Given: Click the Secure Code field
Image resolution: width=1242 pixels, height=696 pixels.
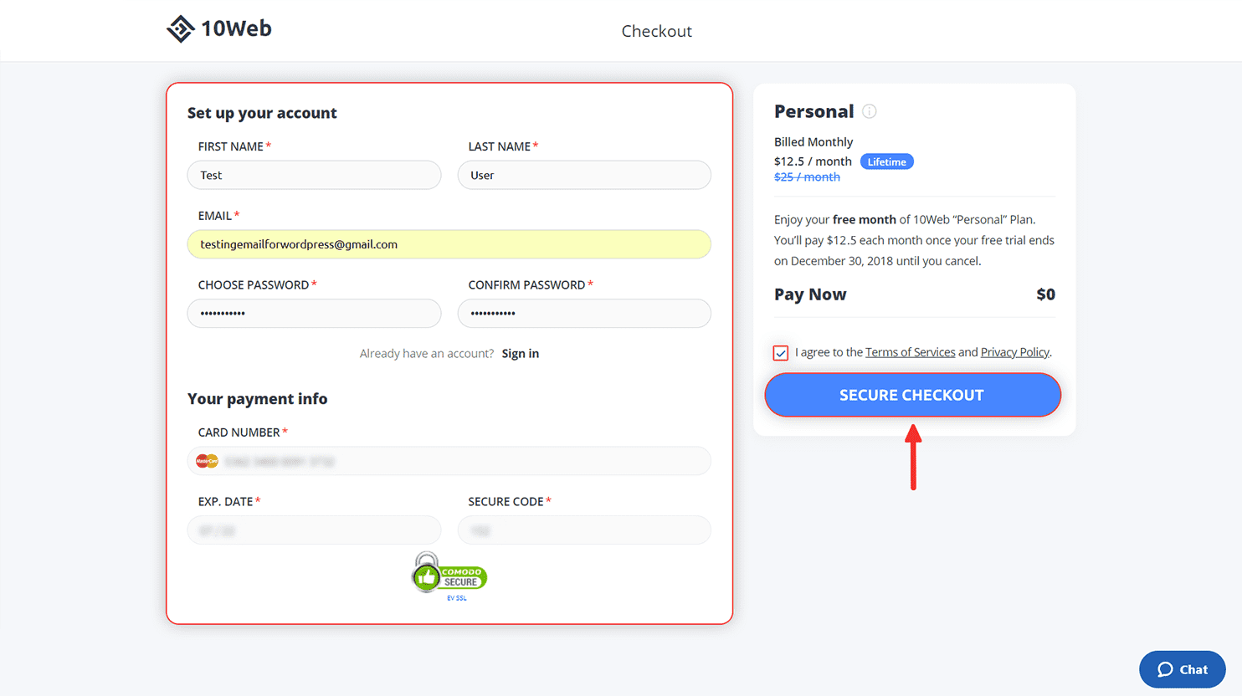Looking at the screenshot, I should click(x=584, y=530).
